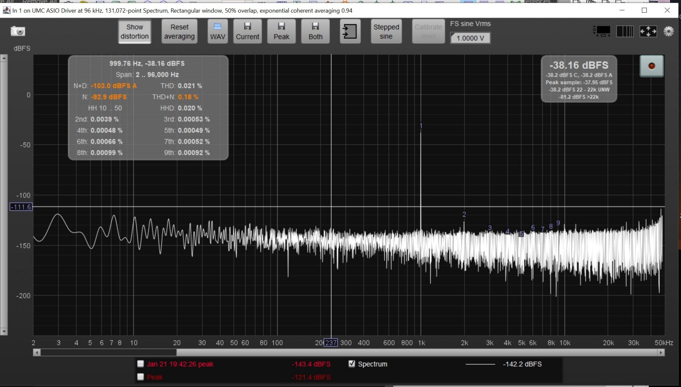Click THD 0.021 % value
The image size is (681, 387).
click(x=190, y=86)
